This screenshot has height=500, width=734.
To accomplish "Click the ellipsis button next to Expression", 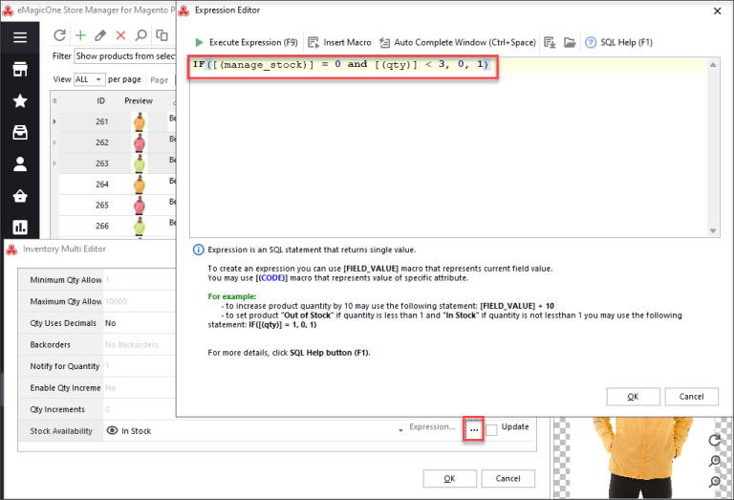I will point(473,431).
